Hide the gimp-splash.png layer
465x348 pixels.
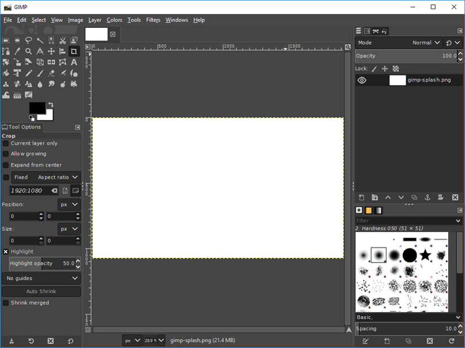[362, 80]
